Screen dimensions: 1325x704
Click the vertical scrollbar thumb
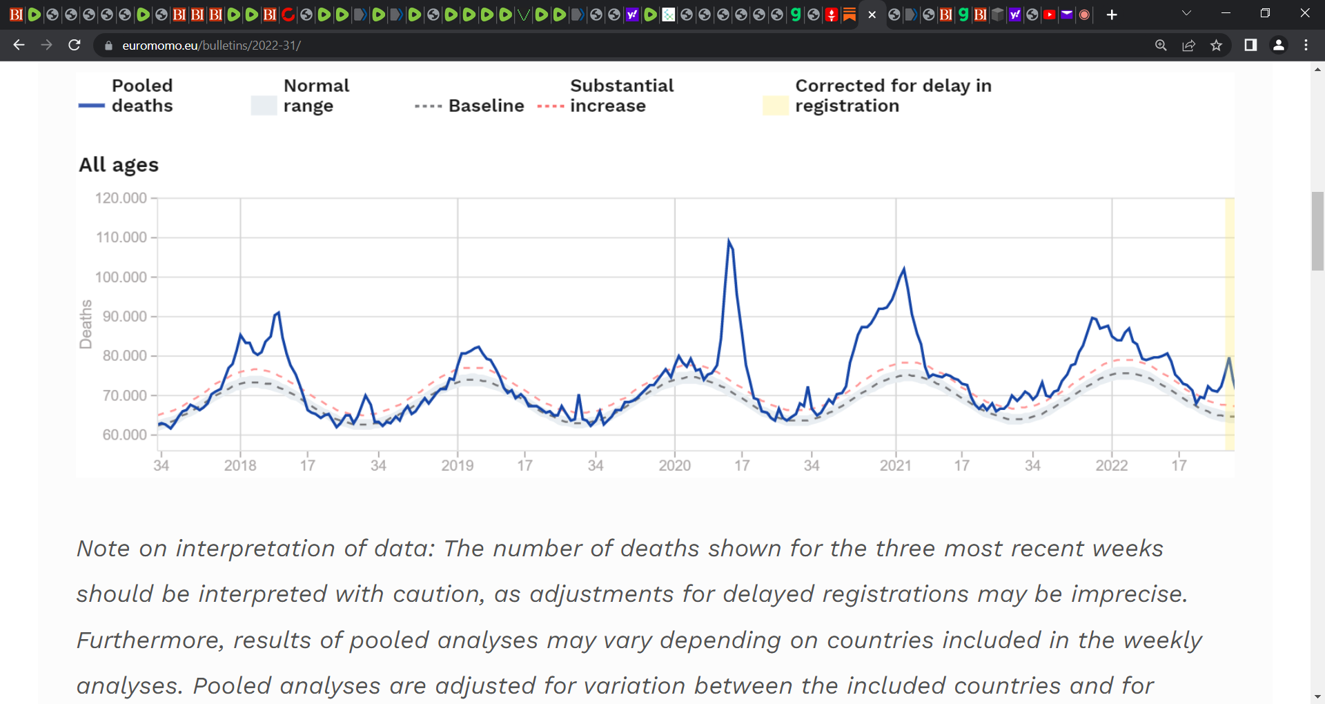point(1317,231)
